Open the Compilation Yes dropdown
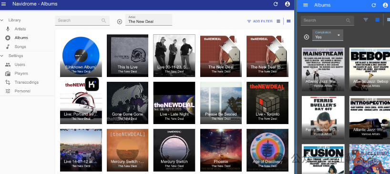This screenshot has height=174, width=390. tap(328, 35)
